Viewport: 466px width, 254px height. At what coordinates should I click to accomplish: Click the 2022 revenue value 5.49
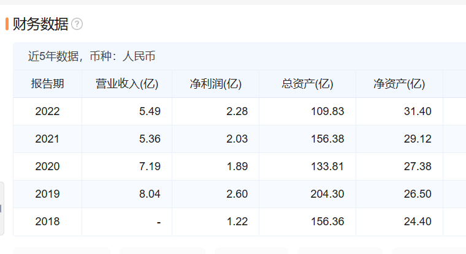(150, 111)
